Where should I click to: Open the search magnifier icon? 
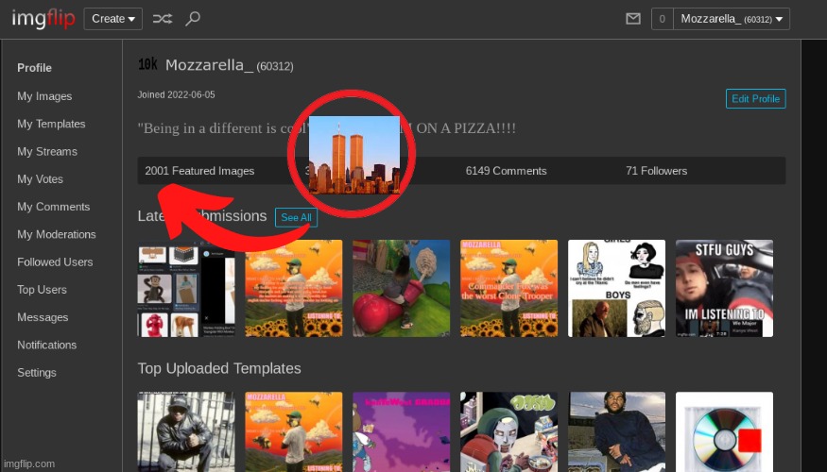[193, 19]
